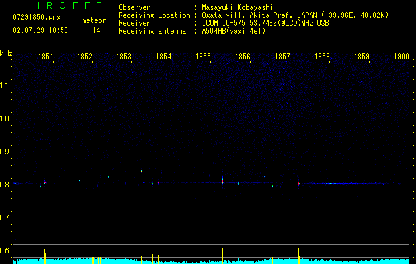This screenshot has width=416, height=264.
Task: Click the tall yellow power spike after 1855
Action: [222, 256]
